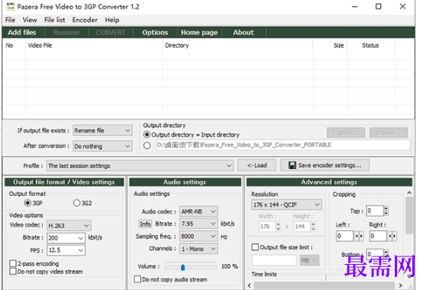This screenshot has height=290, width=430.
Task: Click the Right cropping increase arrow
Action: [394, 236]
